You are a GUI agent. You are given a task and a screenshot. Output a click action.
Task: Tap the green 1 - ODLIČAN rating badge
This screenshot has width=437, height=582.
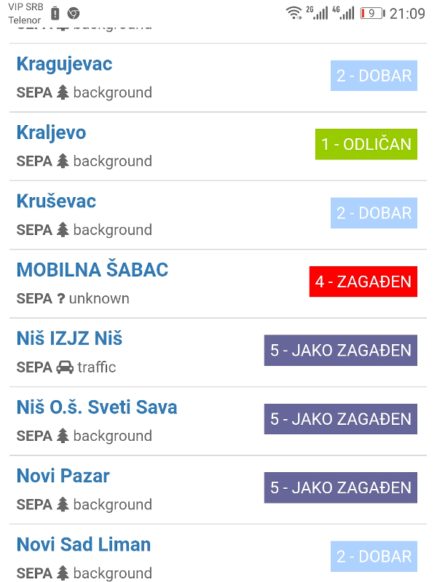click(366, 144)
